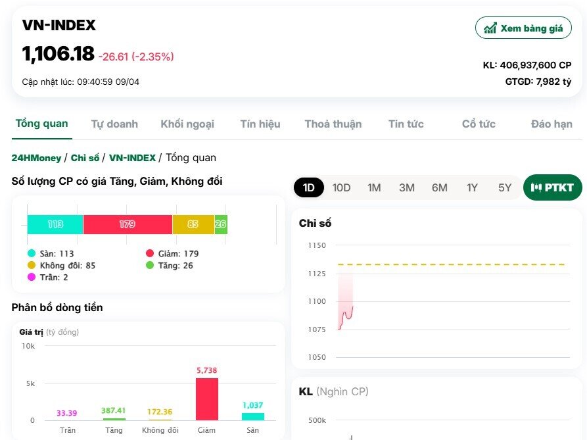Switch chart to 1M range
The height and width of the screenshot is (440, 587).
coord(374,187)
